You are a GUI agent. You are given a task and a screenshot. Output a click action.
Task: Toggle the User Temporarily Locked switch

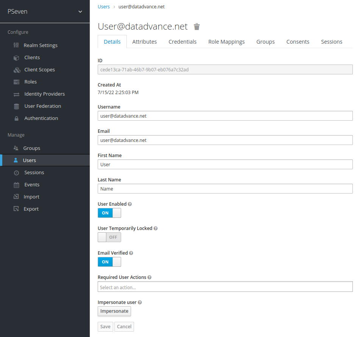(x=109, y=237)
